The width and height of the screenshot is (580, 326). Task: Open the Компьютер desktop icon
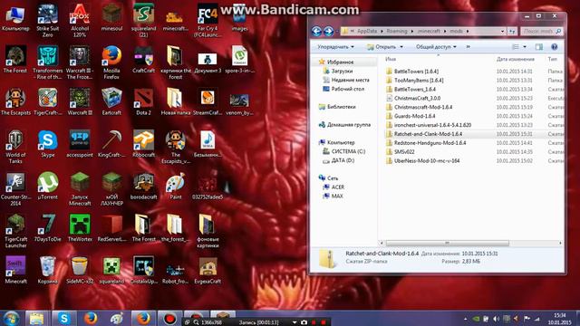tap(15, 17)
